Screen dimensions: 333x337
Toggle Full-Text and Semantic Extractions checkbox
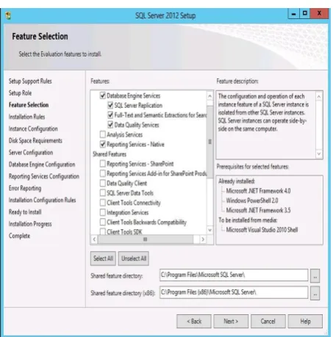(x=110, y=115)
